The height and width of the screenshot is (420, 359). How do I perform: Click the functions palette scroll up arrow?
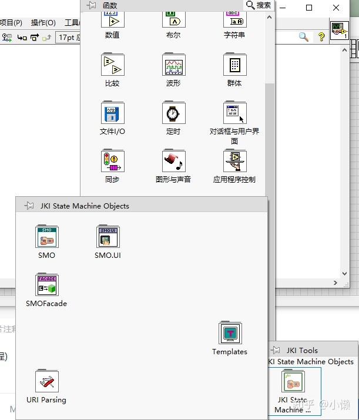(x=270, y=17)
